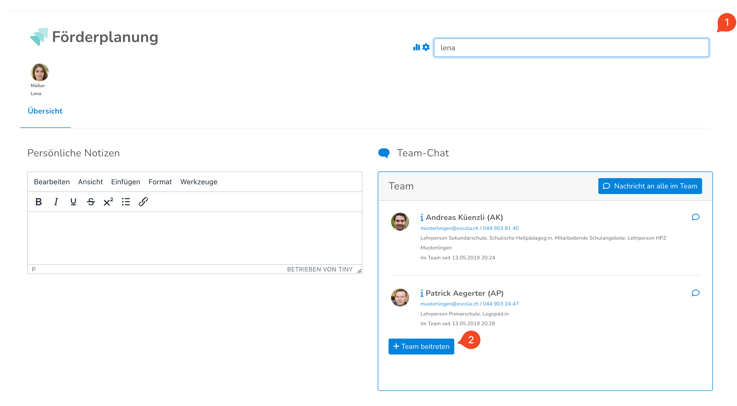
Task: Switch to the Übersicht tab
Action: point(45,111)
